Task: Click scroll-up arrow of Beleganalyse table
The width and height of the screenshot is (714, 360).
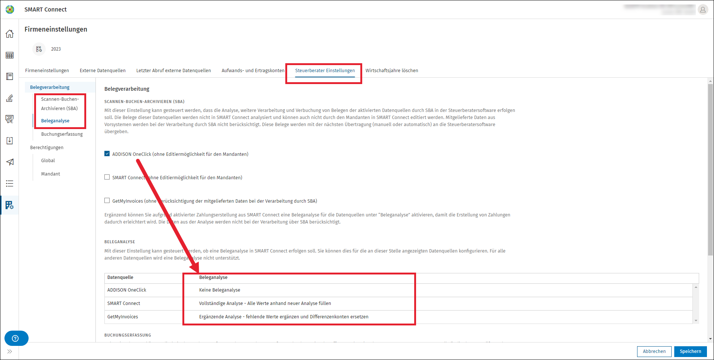Action: click(696, 287)
